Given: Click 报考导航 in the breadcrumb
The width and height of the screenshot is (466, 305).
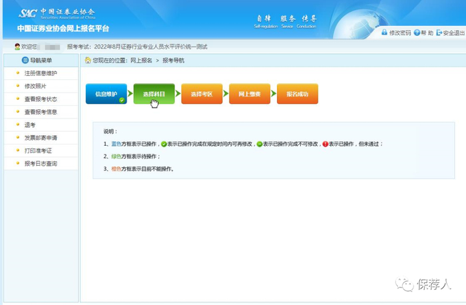Looking at the screenshot, I should (173, 61).
